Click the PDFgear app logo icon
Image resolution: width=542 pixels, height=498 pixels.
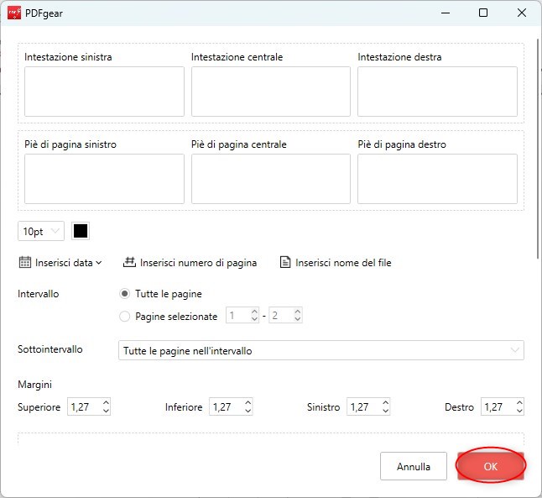tap(13, 13)
